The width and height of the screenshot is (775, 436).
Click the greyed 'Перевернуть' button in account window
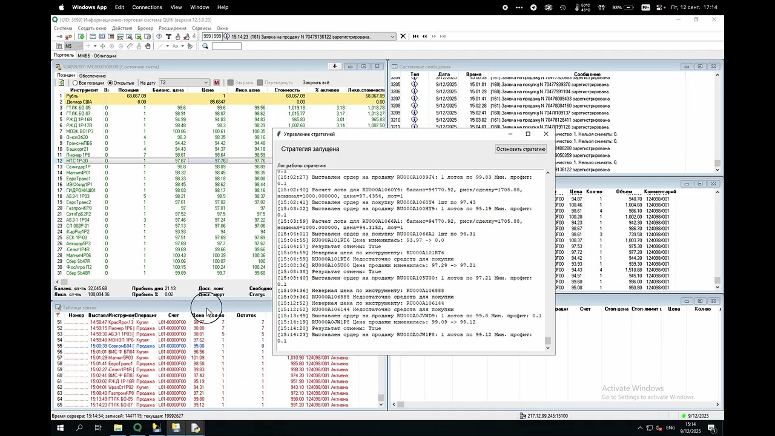coord(274,82)
